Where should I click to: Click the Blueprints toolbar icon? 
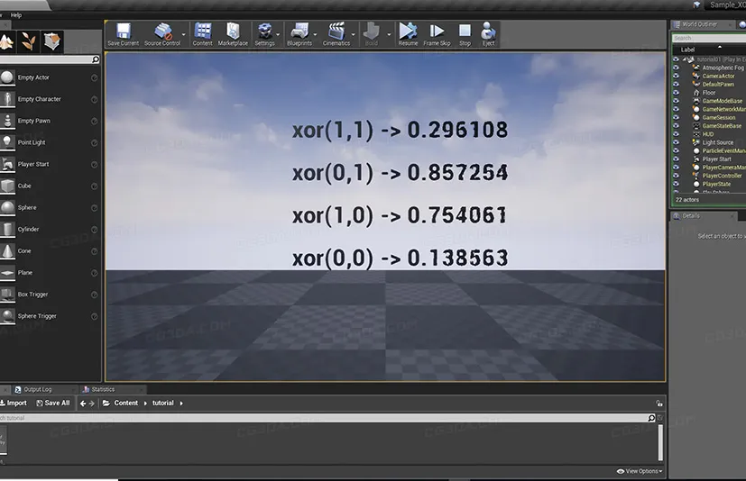299,34
